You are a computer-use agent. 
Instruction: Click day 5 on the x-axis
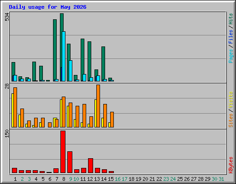point(43,179)
